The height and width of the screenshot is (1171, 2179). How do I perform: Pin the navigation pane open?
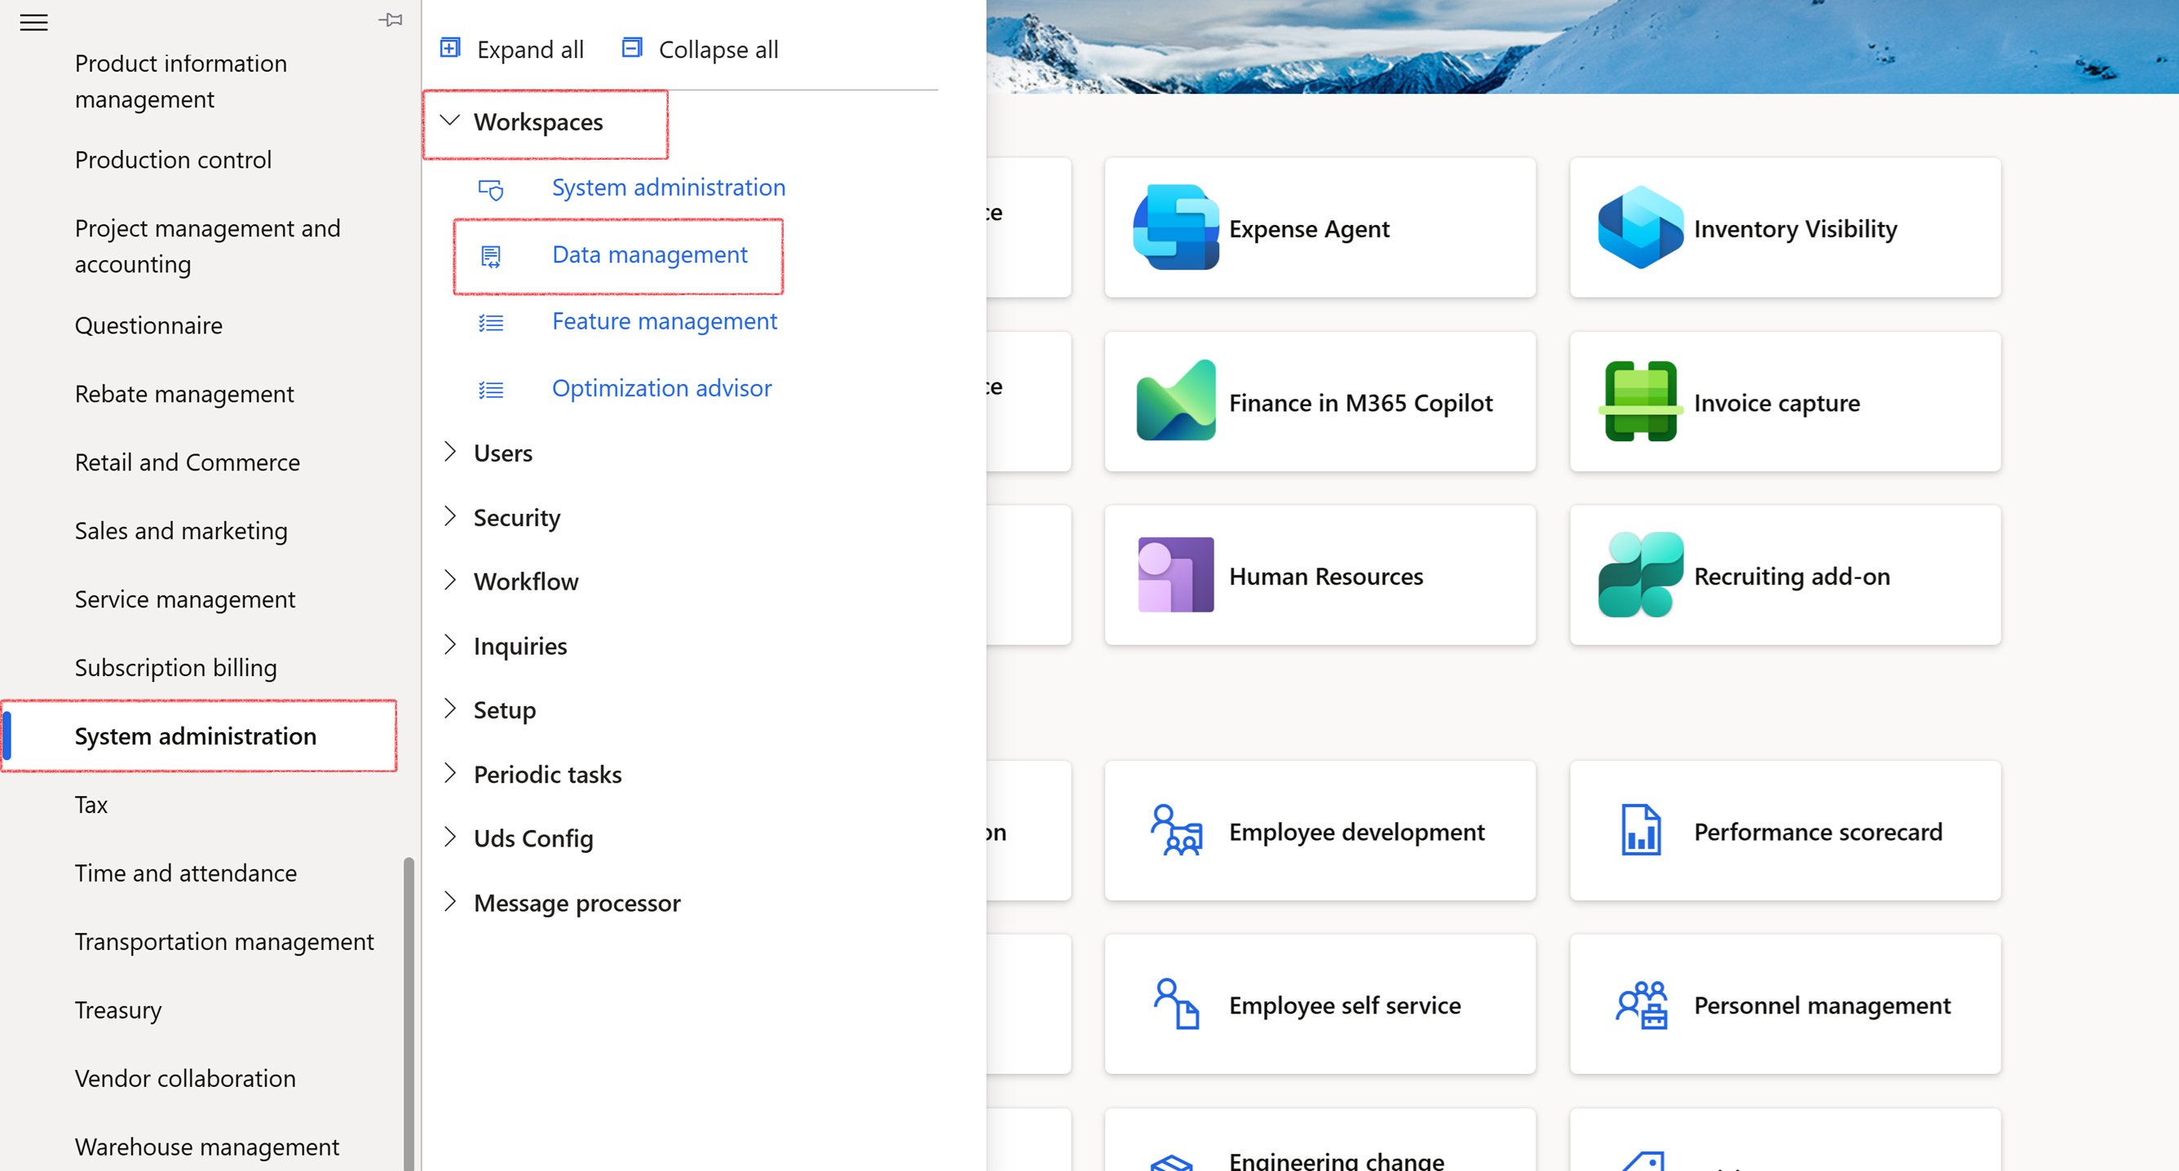pyautogui.click(x=390, y=20)
